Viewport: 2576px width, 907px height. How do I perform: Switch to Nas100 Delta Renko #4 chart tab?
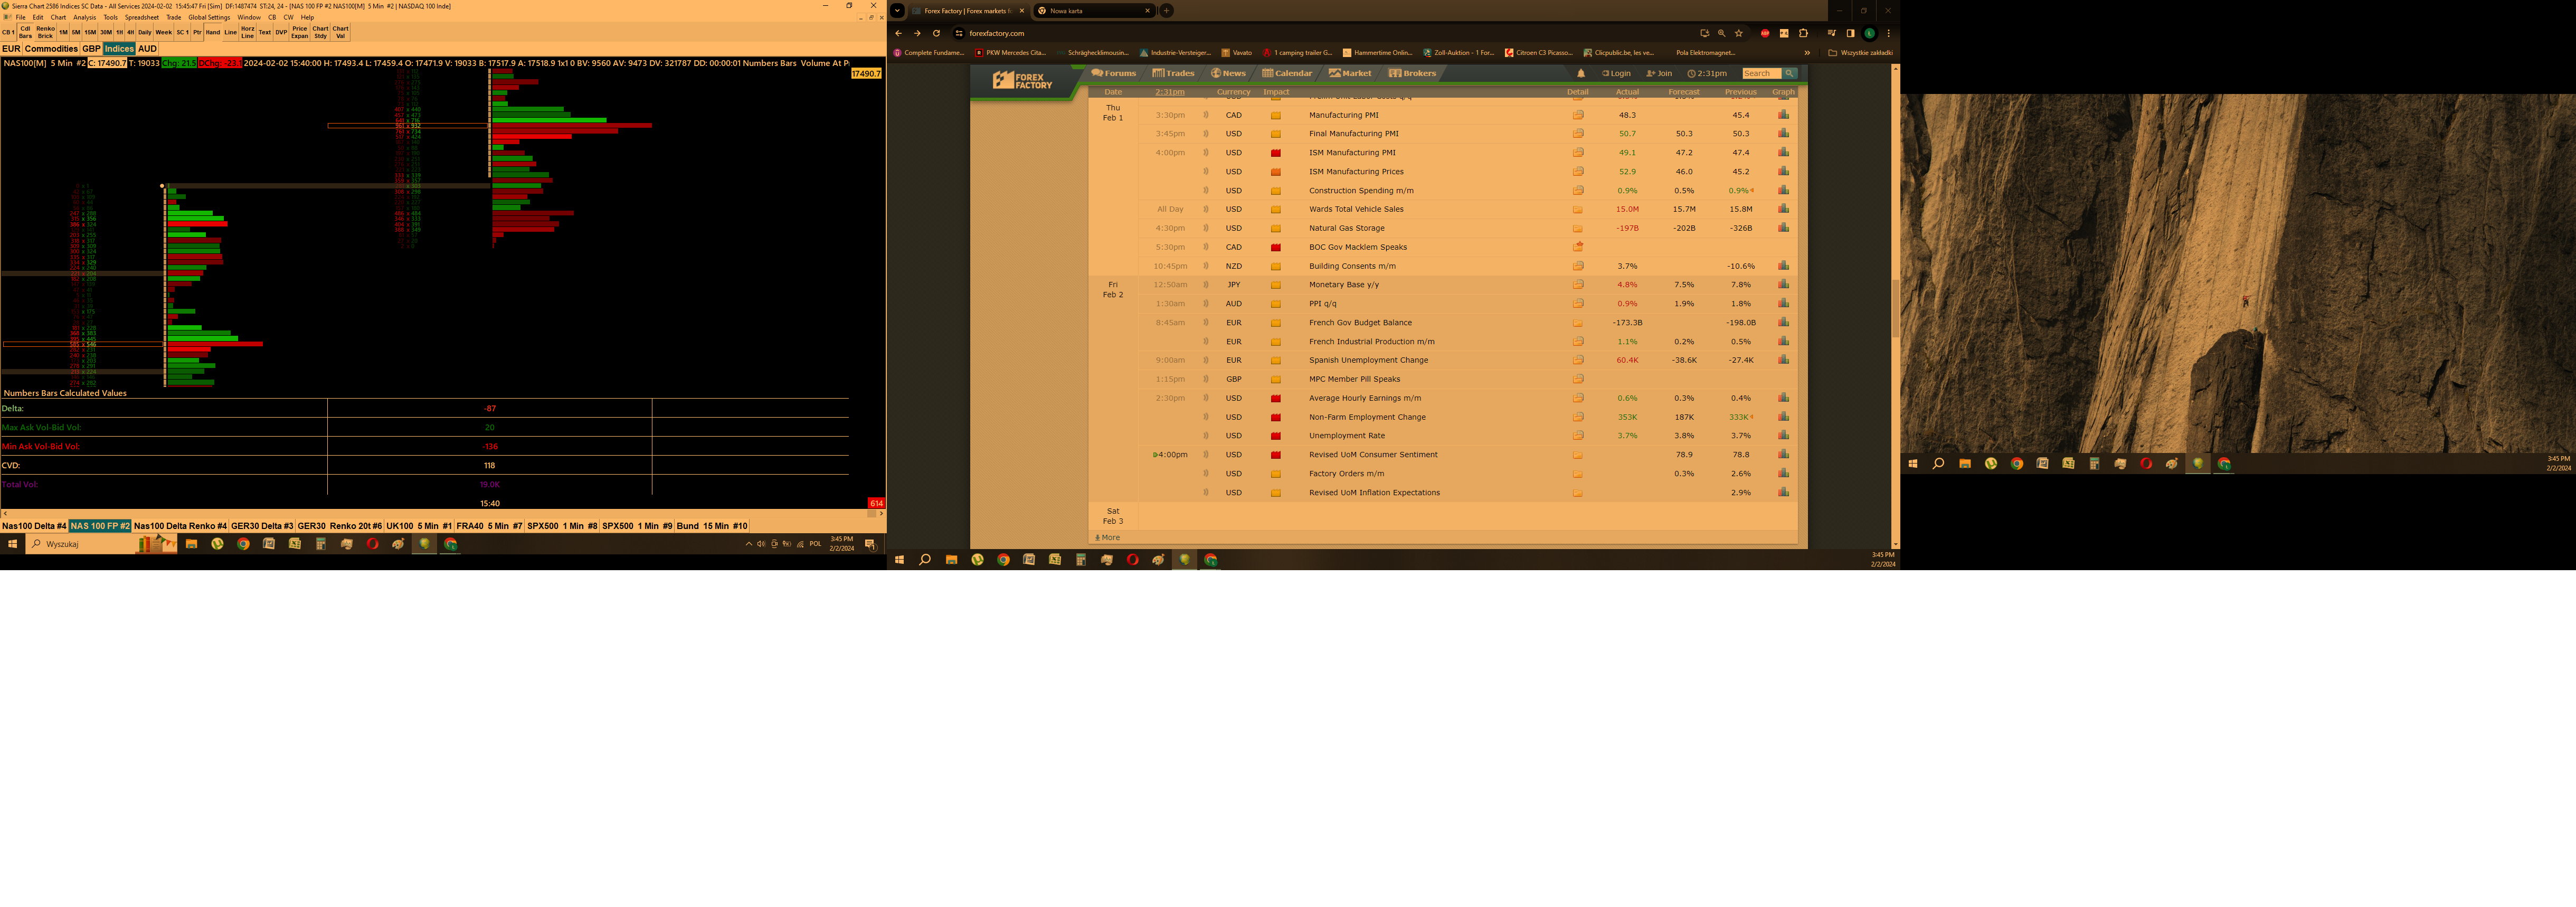pyautogui.click(x=180, y=526)
